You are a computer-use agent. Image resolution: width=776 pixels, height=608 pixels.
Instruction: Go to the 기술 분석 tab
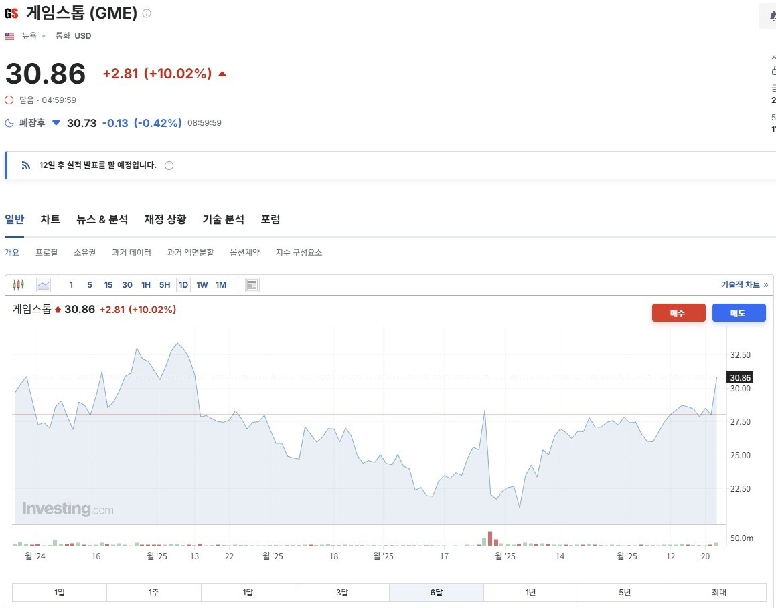pyautogui.click(x=223, y=219)
